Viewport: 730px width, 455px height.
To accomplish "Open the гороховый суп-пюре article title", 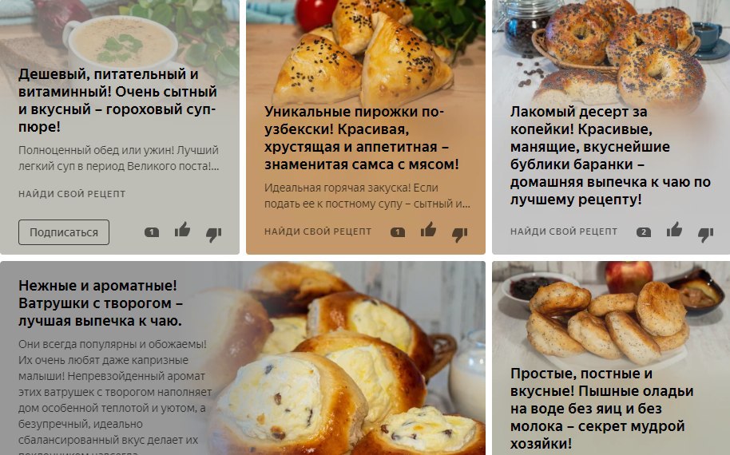I will (117, 100).
